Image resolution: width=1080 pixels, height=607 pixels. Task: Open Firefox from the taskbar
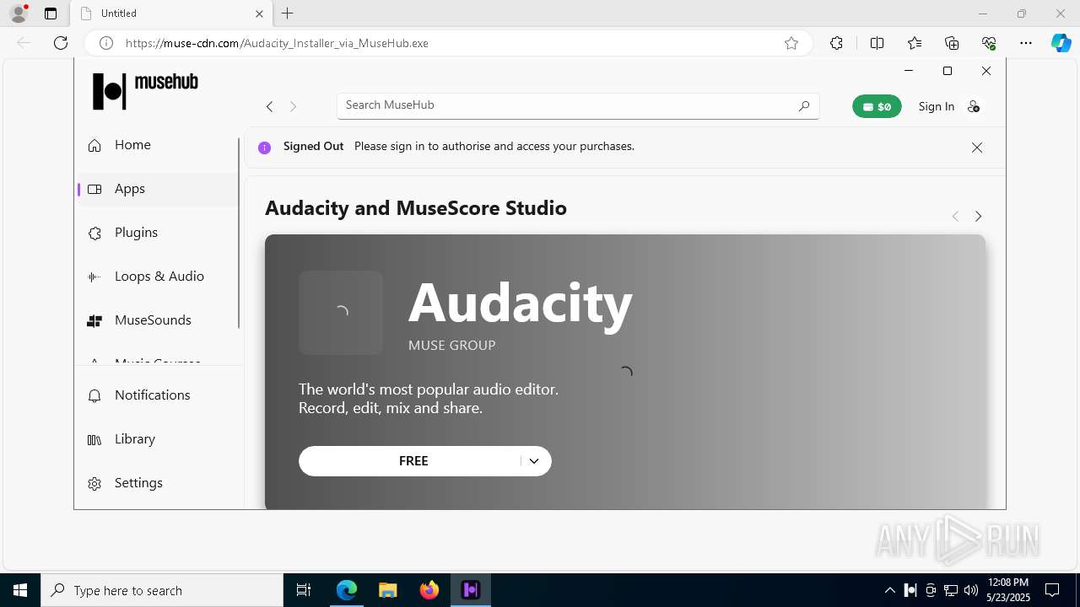click(429, 590)
